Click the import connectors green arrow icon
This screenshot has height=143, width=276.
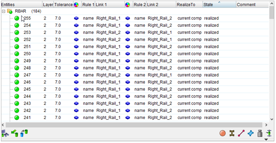tap(14, 133)
